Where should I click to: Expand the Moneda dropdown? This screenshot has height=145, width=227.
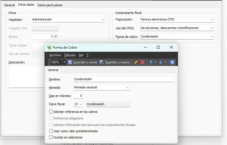(127, 88)
